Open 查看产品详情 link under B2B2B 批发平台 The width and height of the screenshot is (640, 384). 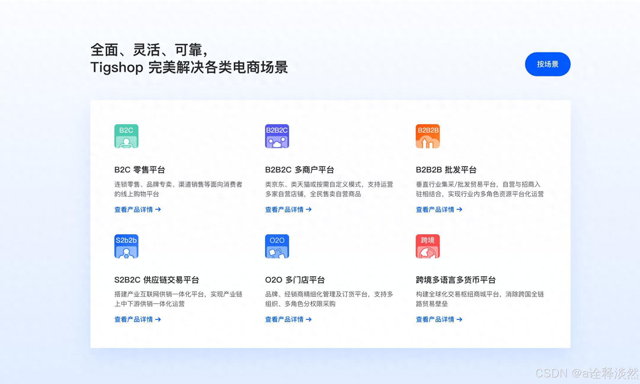click(x=439, y=209)
